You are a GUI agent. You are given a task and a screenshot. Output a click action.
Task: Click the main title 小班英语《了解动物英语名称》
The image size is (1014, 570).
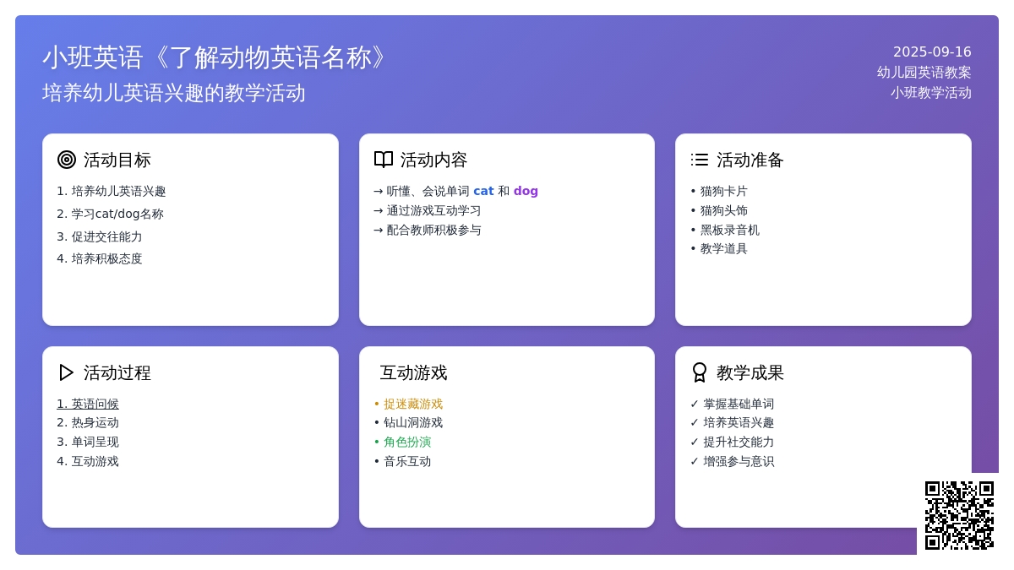point(215,57)
